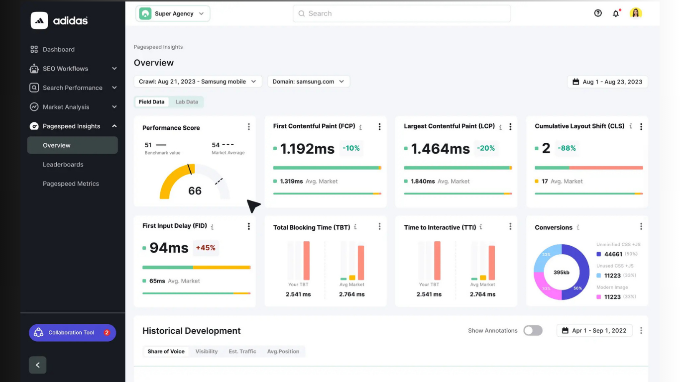The height and width of the screenshot is (382, 680).
Task: Open Historical Development options menu
Action: [x=641, y=330]
